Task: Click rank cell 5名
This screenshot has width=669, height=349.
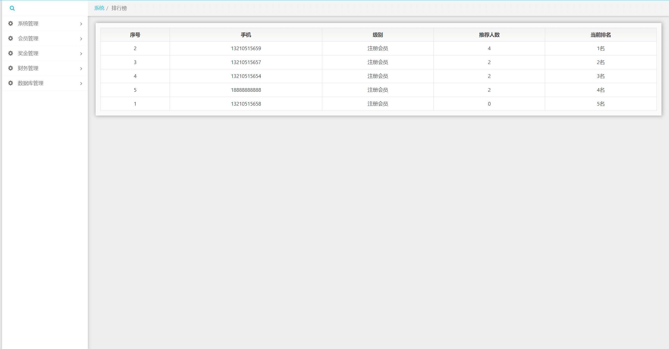Action: click(601, 104)
